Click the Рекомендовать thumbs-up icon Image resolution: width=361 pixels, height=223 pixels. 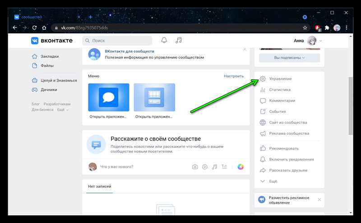click(263, 148)
